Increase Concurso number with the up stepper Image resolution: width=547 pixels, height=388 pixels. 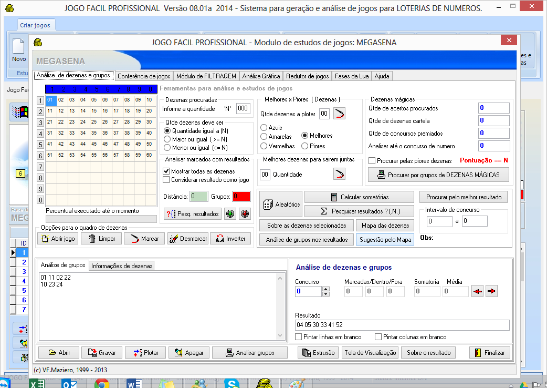click(x=325, y=289)
